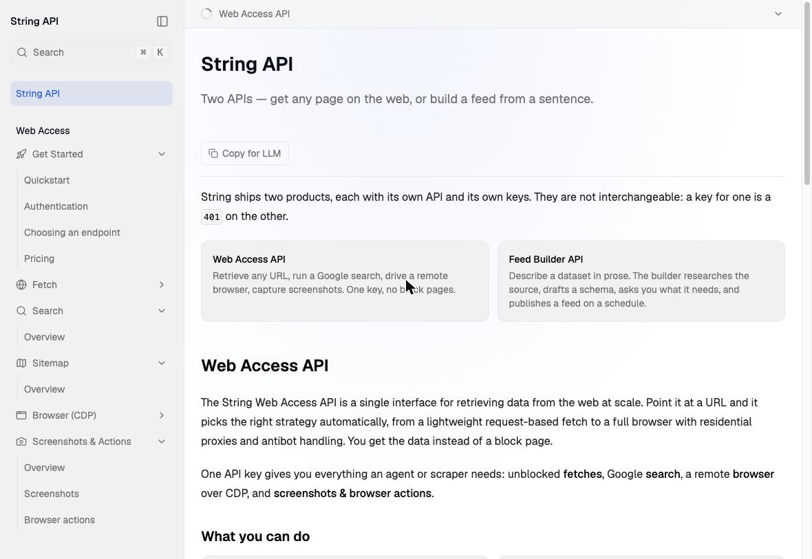Expand the Browser (CDP) section chevron
This screenshot has width=812, height=559.
pyautogui.click(x=162, y=415)
